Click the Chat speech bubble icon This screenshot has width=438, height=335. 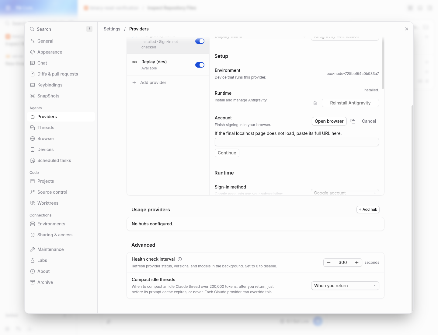click(33, 63)
